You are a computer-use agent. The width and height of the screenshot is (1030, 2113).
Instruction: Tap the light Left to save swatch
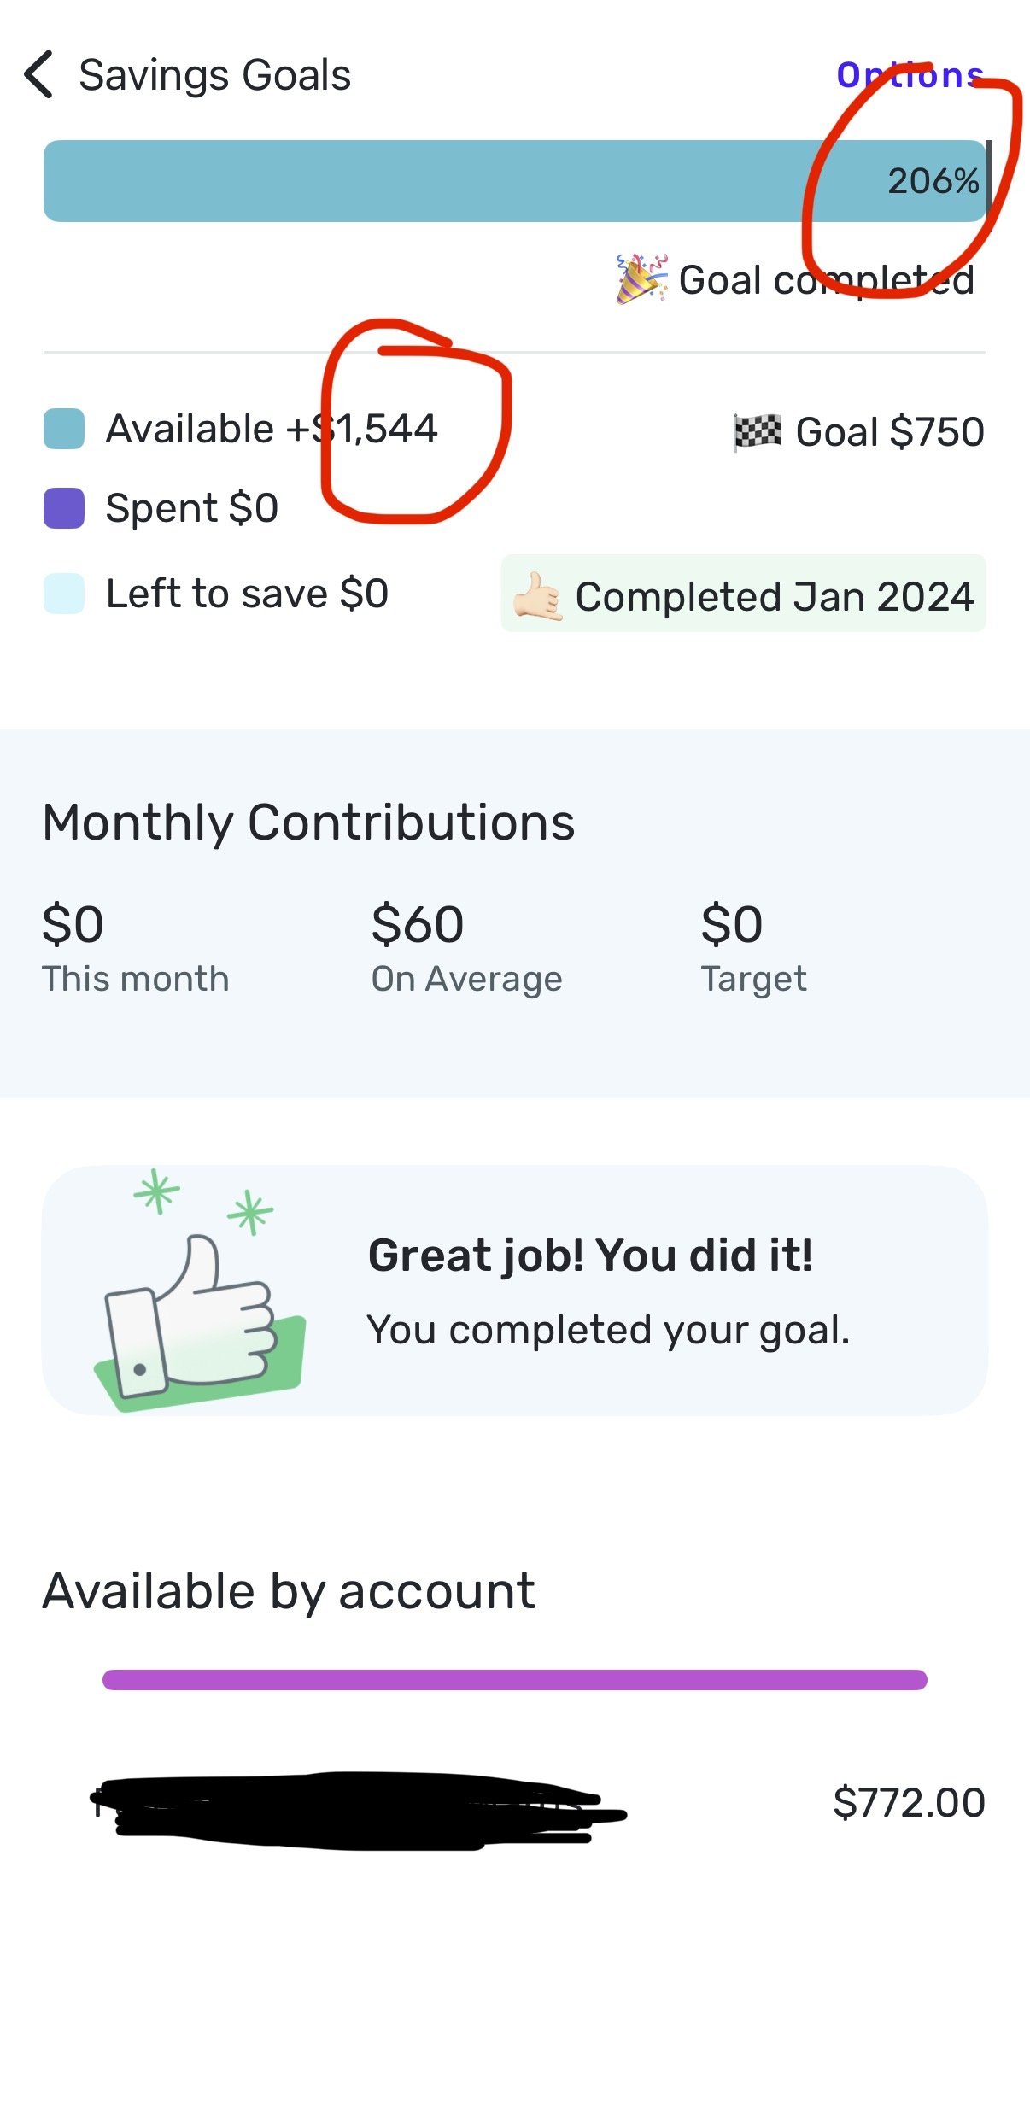pyautogui.click(x=64, y=594)
